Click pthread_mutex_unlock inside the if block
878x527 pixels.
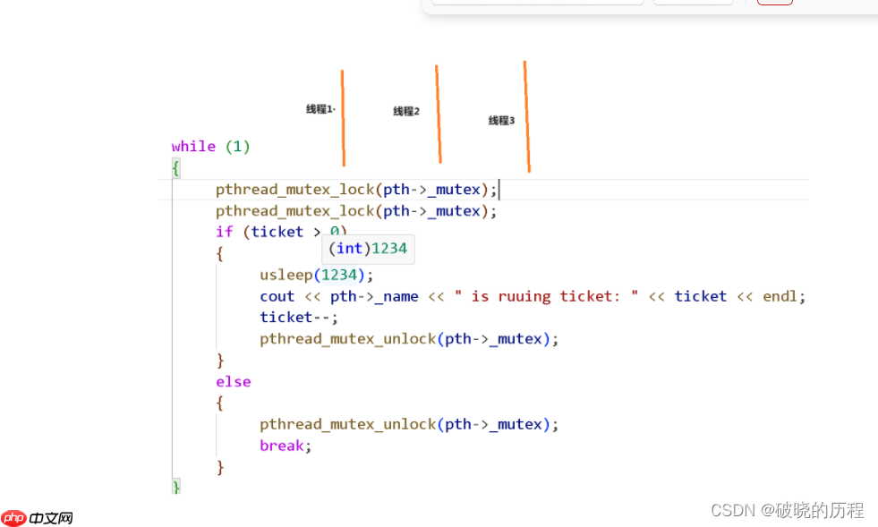[347, 339]
